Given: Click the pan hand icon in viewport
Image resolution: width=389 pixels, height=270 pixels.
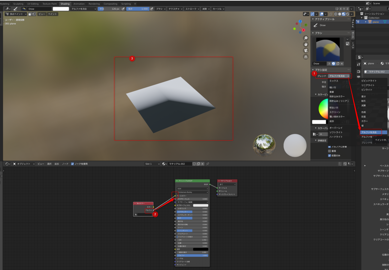Looking at the screenshot, I should (x=306, y=44).
